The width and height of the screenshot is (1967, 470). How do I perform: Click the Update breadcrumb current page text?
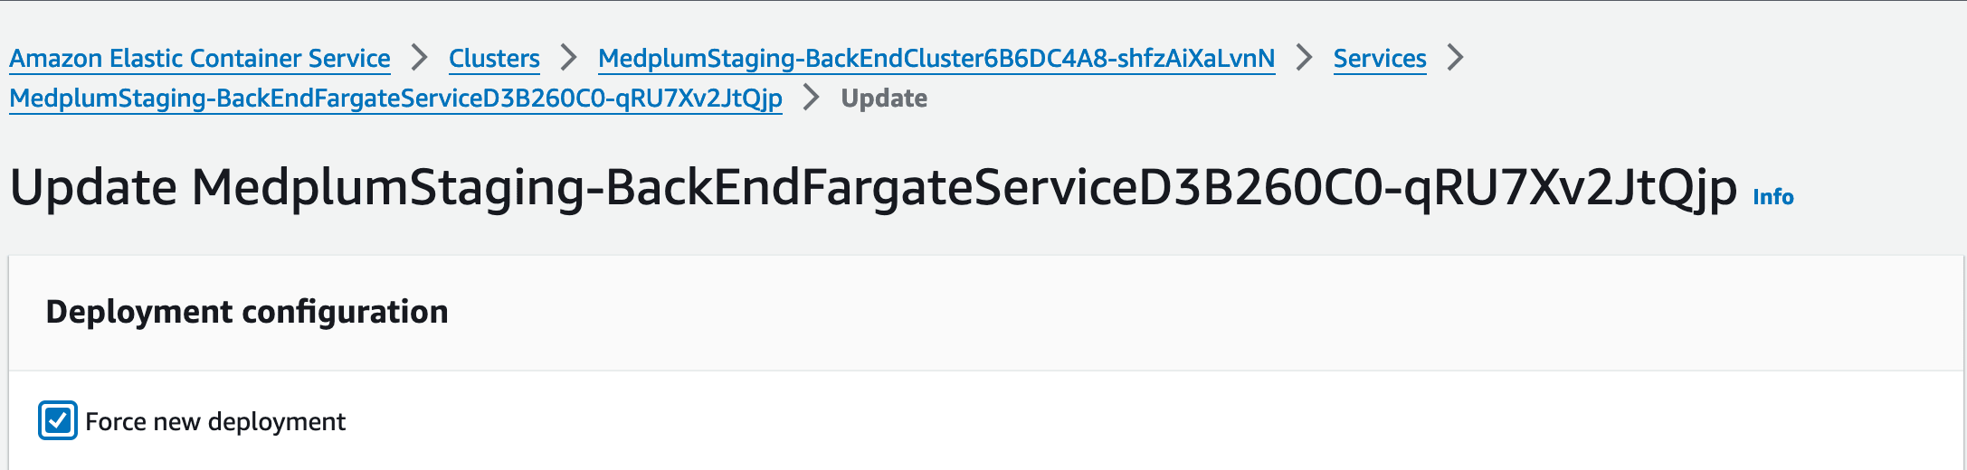884,99
